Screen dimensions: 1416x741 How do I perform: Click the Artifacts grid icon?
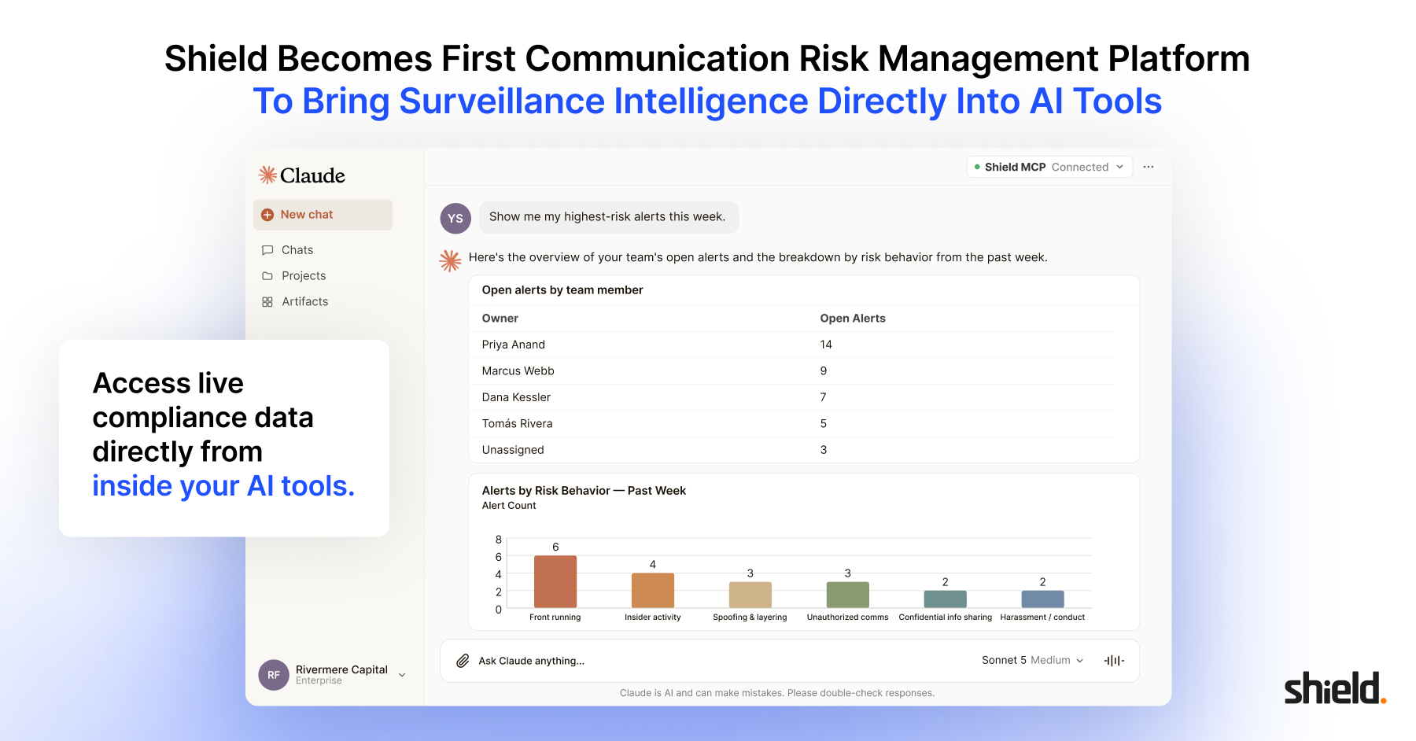[x=267, y=302]
